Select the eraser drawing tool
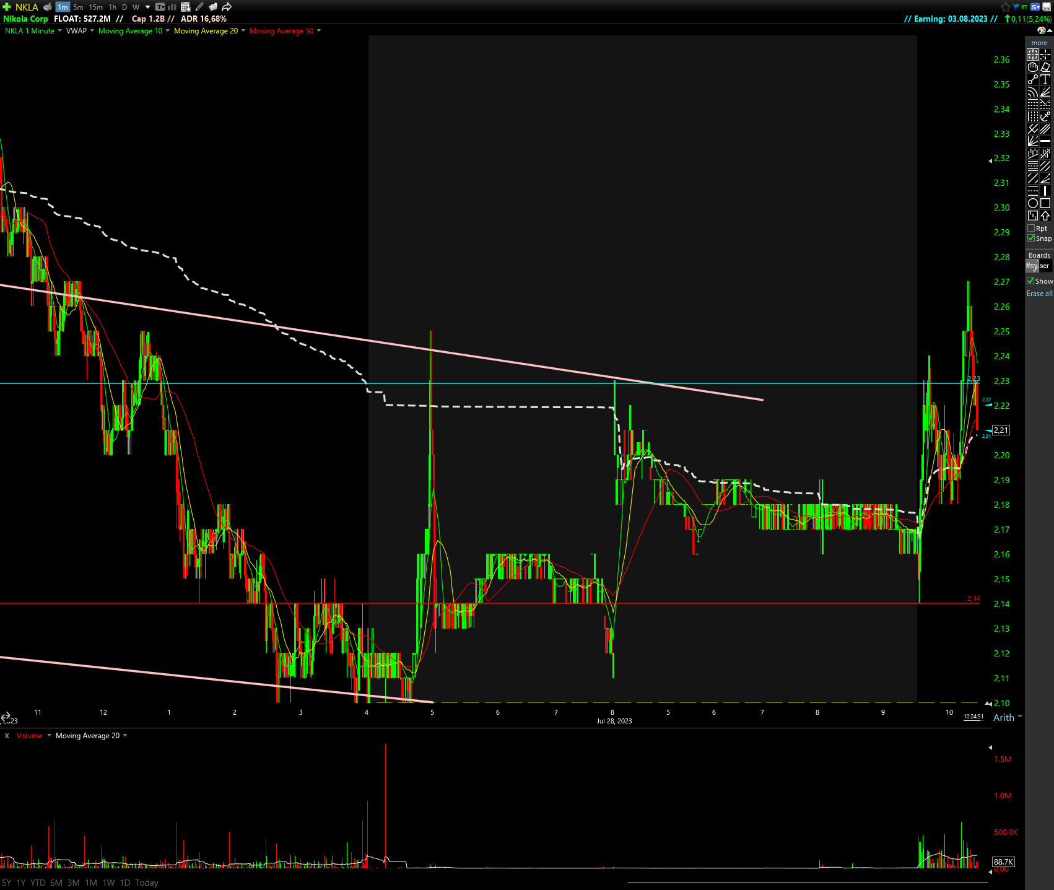1054x890 pixels. click(x=1045, y=67)
